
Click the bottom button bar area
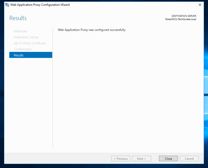(75, 158)
